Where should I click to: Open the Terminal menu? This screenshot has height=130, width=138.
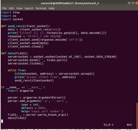click(x=41, y=8)
